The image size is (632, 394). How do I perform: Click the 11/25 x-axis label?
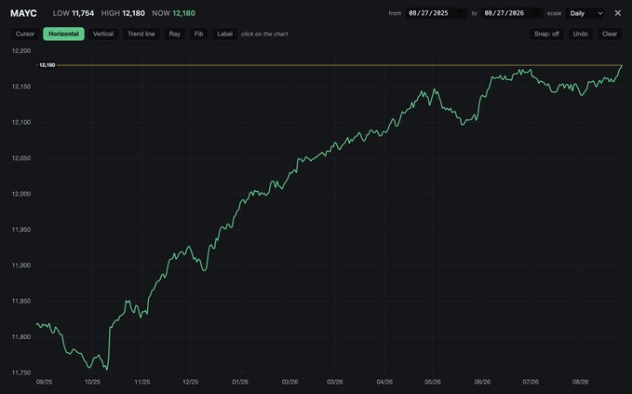141,382
